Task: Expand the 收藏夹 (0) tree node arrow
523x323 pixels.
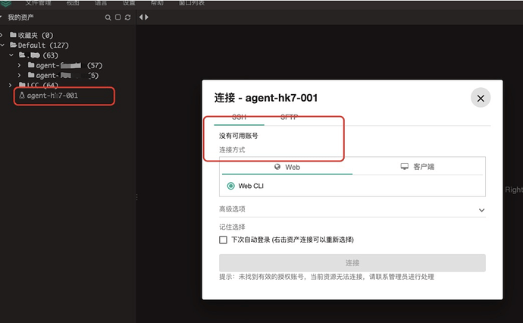Action: [2, 35]
